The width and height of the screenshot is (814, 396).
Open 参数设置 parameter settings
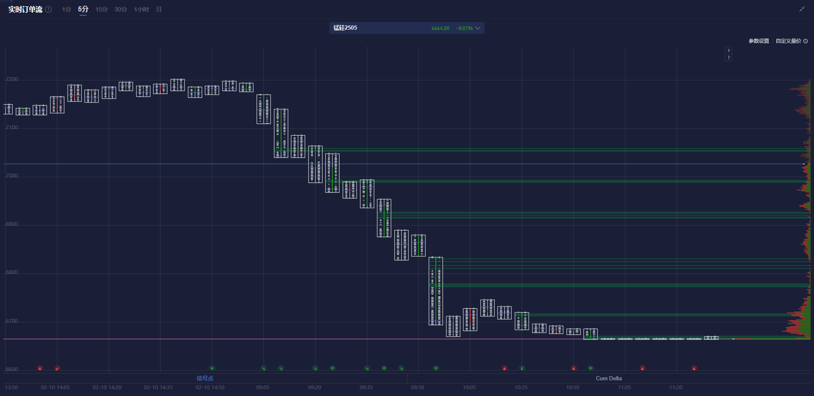[x=758, y=41]
